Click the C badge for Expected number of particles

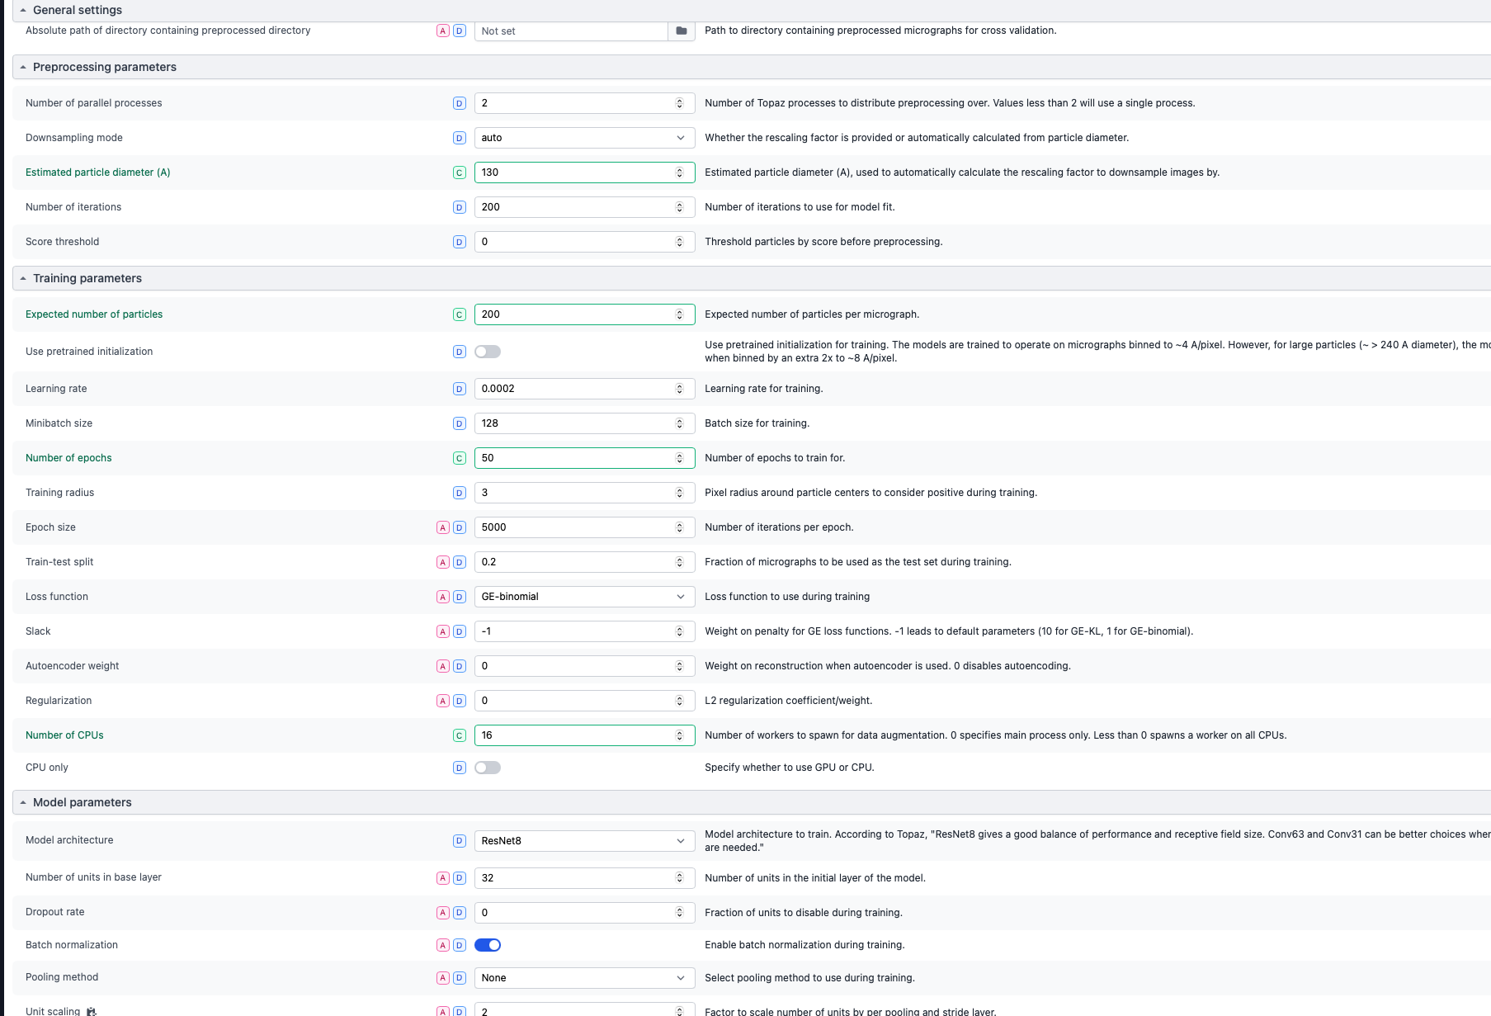(460, 314)
